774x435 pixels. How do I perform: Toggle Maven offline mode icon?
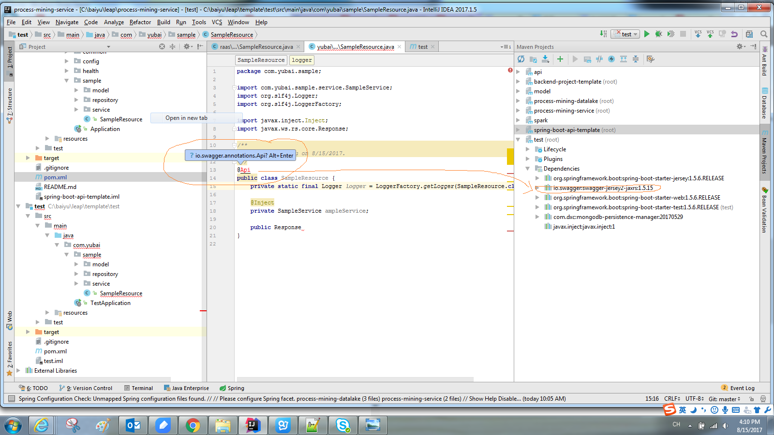pos(599,59)
